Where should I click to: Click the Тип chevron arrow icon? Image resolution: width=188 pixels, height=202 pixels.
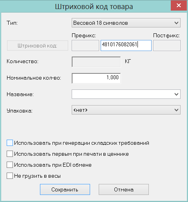[x=176, y=23]
